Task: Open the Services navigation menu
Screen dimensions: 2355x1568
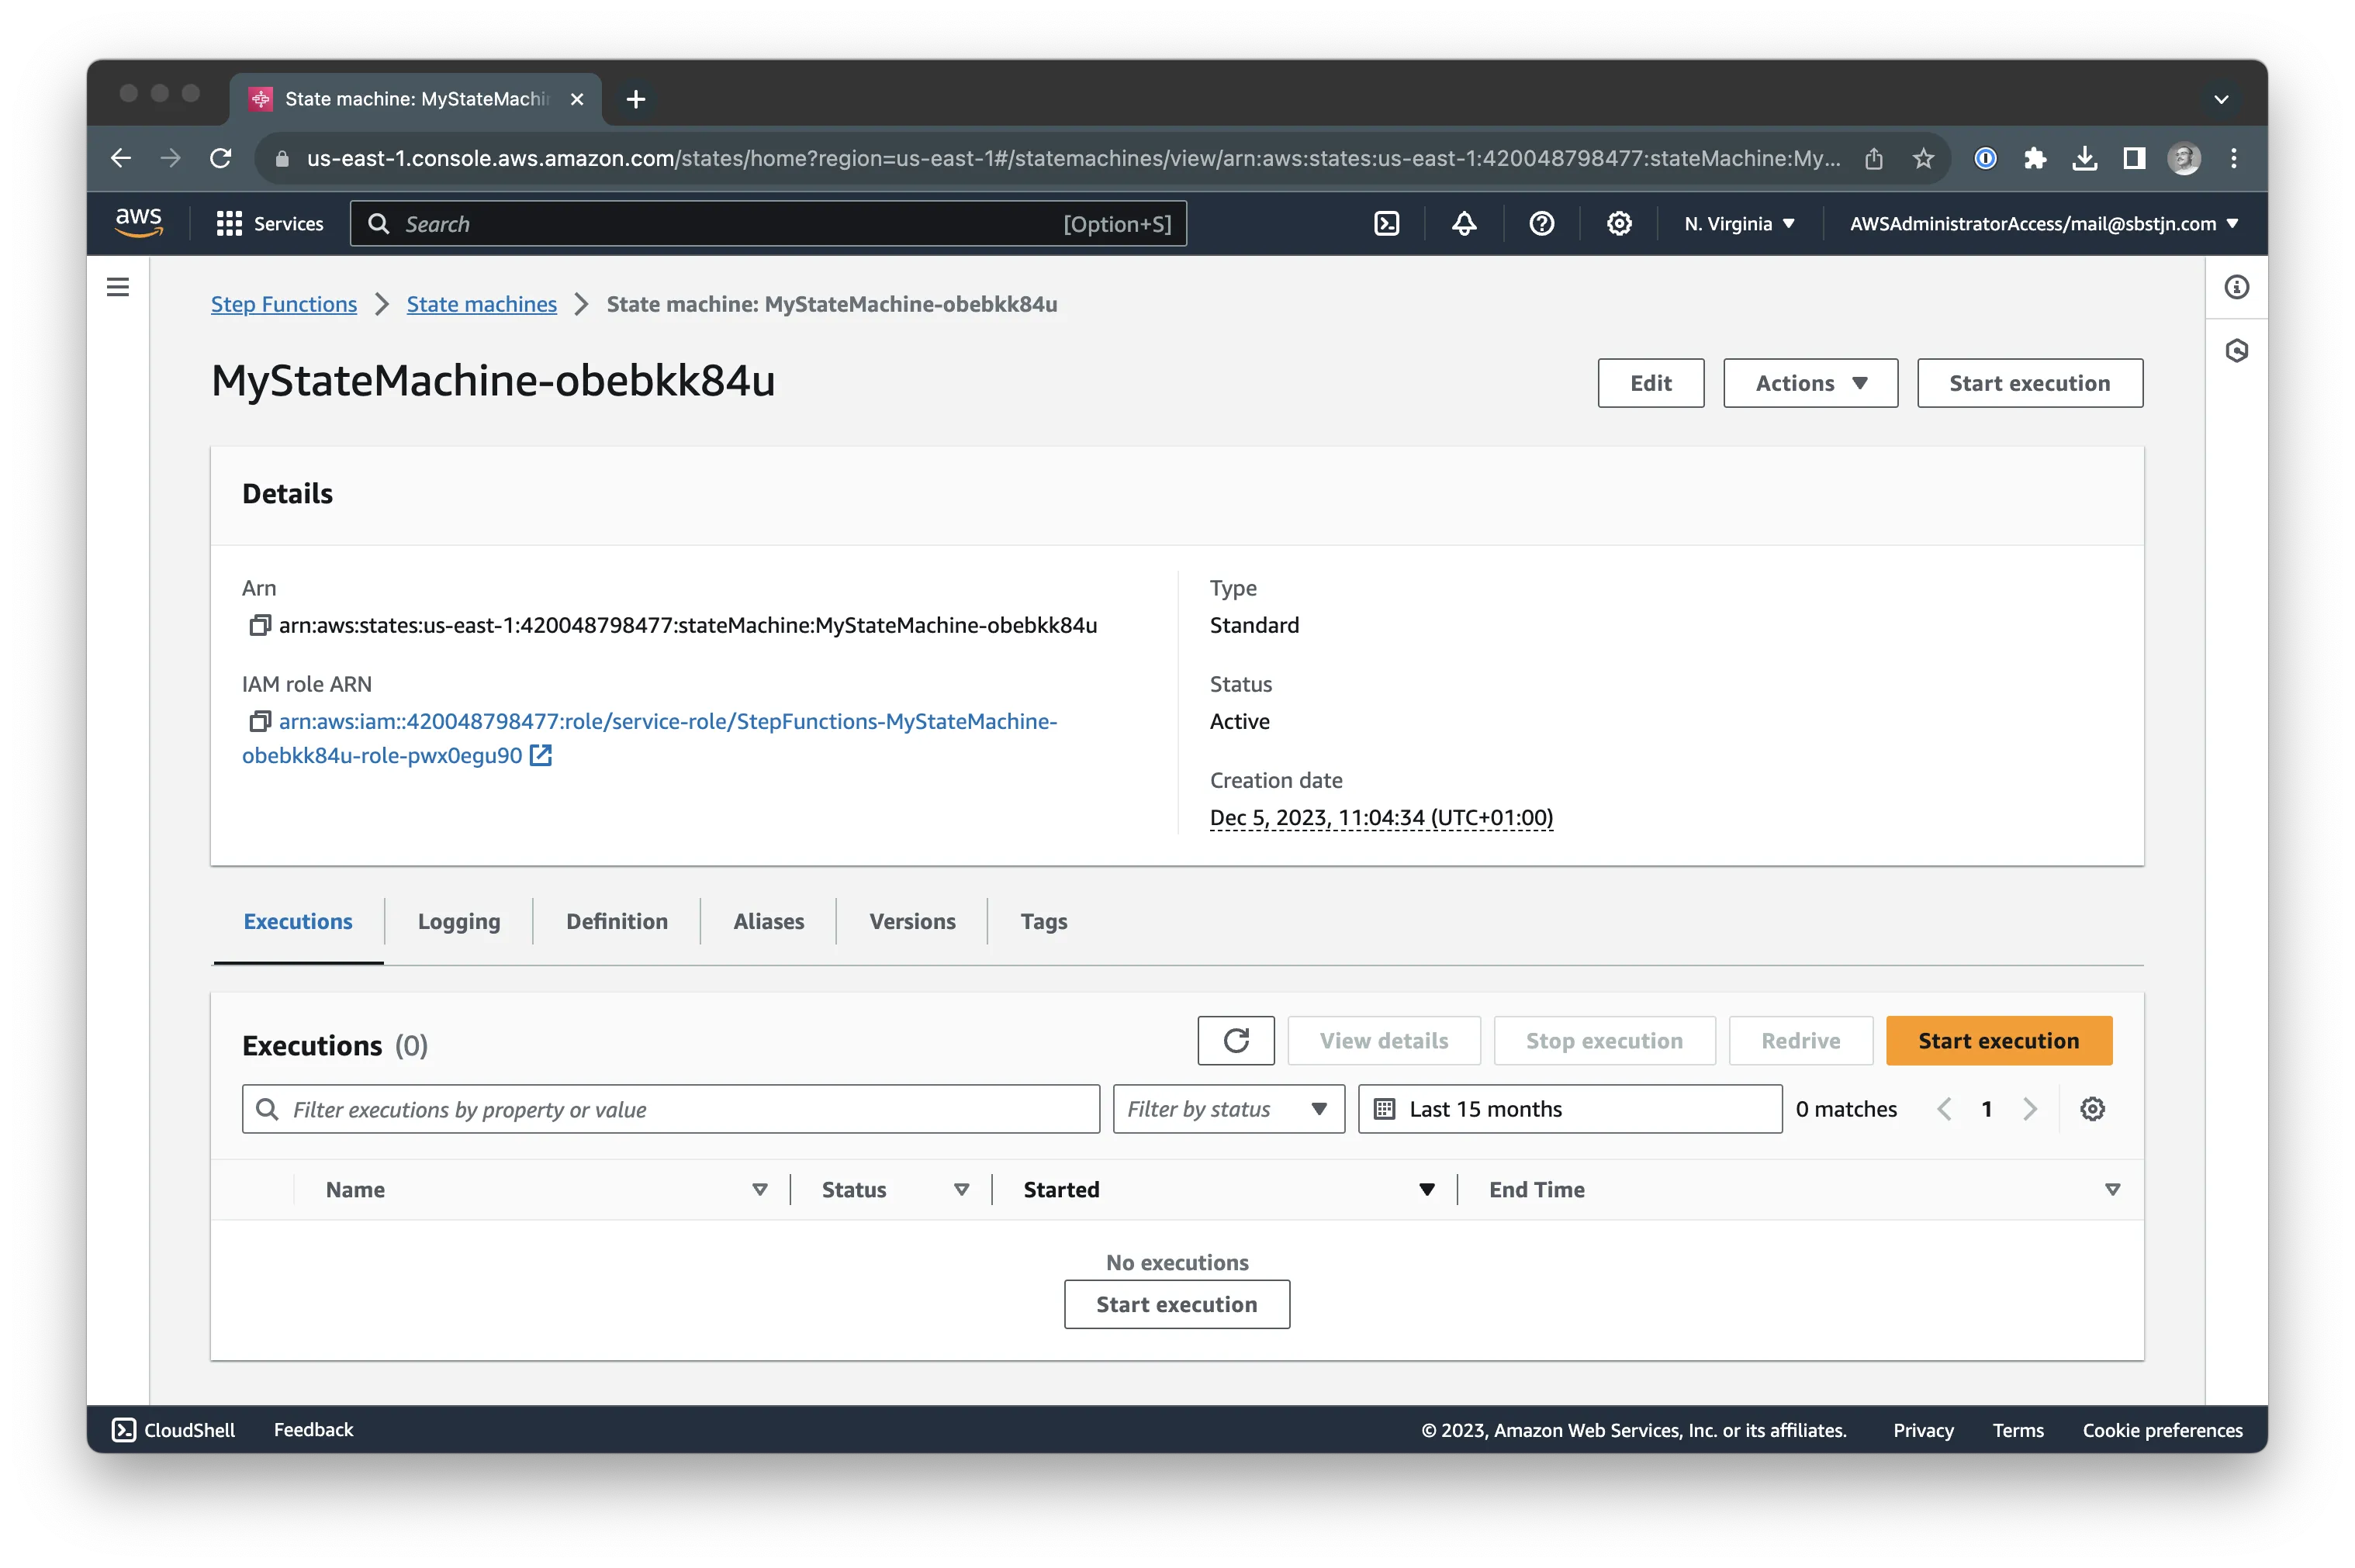Action: pos(270,223)
